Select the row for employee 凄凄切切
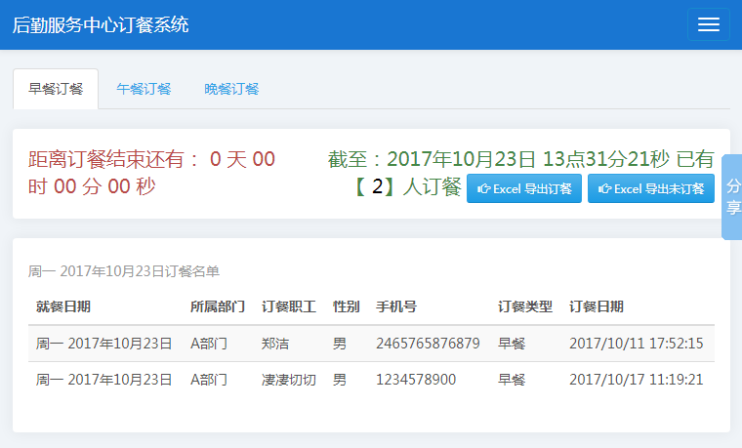Viewport: 742px width, 448px height. 289,380
